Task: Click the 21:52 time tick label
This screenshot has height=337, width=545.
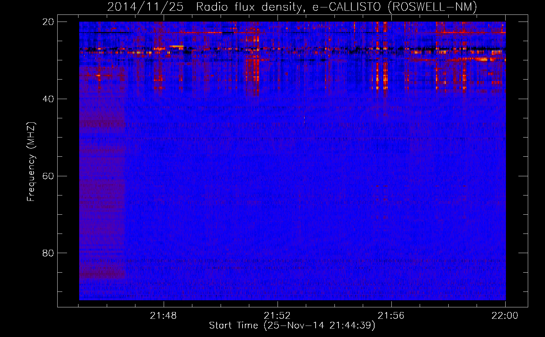Action: coord(277,316)
